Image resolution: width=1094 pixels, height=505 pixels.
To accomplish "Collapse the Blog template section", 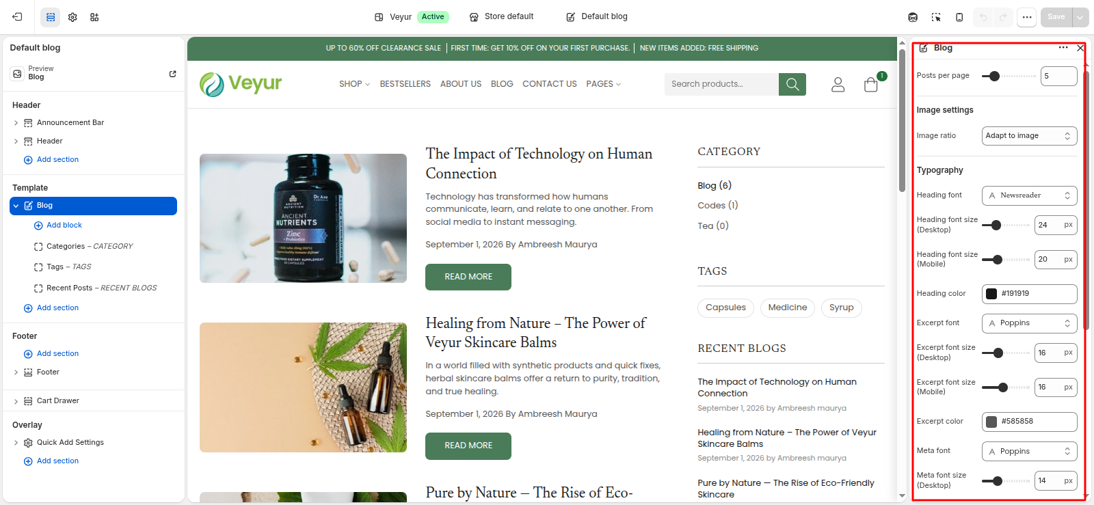I will point(16,206).
